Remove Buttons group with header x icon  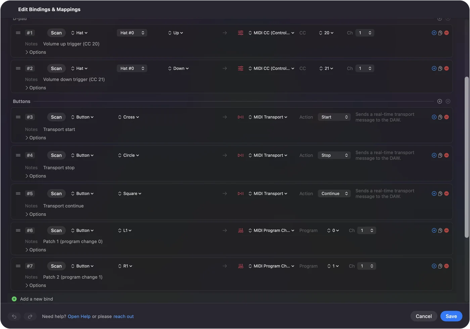pyautogui.click(x=448, y=101)
